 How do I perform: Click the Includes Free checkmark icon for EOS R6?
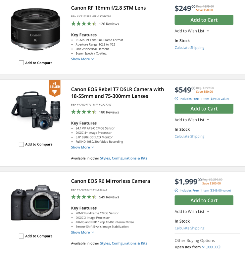[x=176, y=190]
